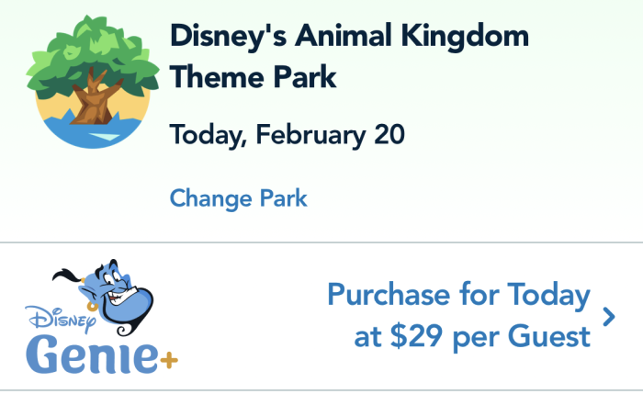Click Purchase for Today at $29 per Guest
This screenshot has height=394, width=643.
click(458, 315)
